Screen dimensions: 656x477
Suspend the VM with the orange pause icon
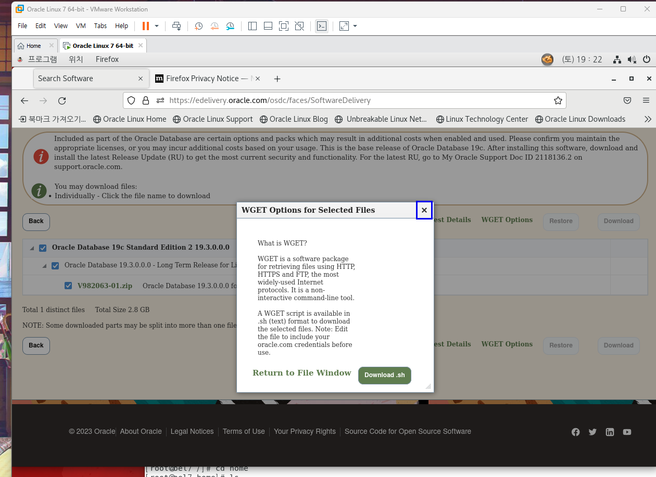[x=146, y=26]
